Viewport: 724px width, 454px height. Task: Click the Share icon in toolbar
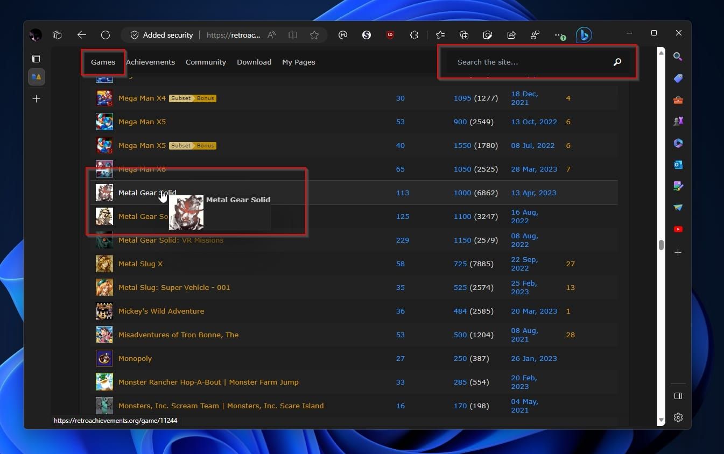[511, 35]
